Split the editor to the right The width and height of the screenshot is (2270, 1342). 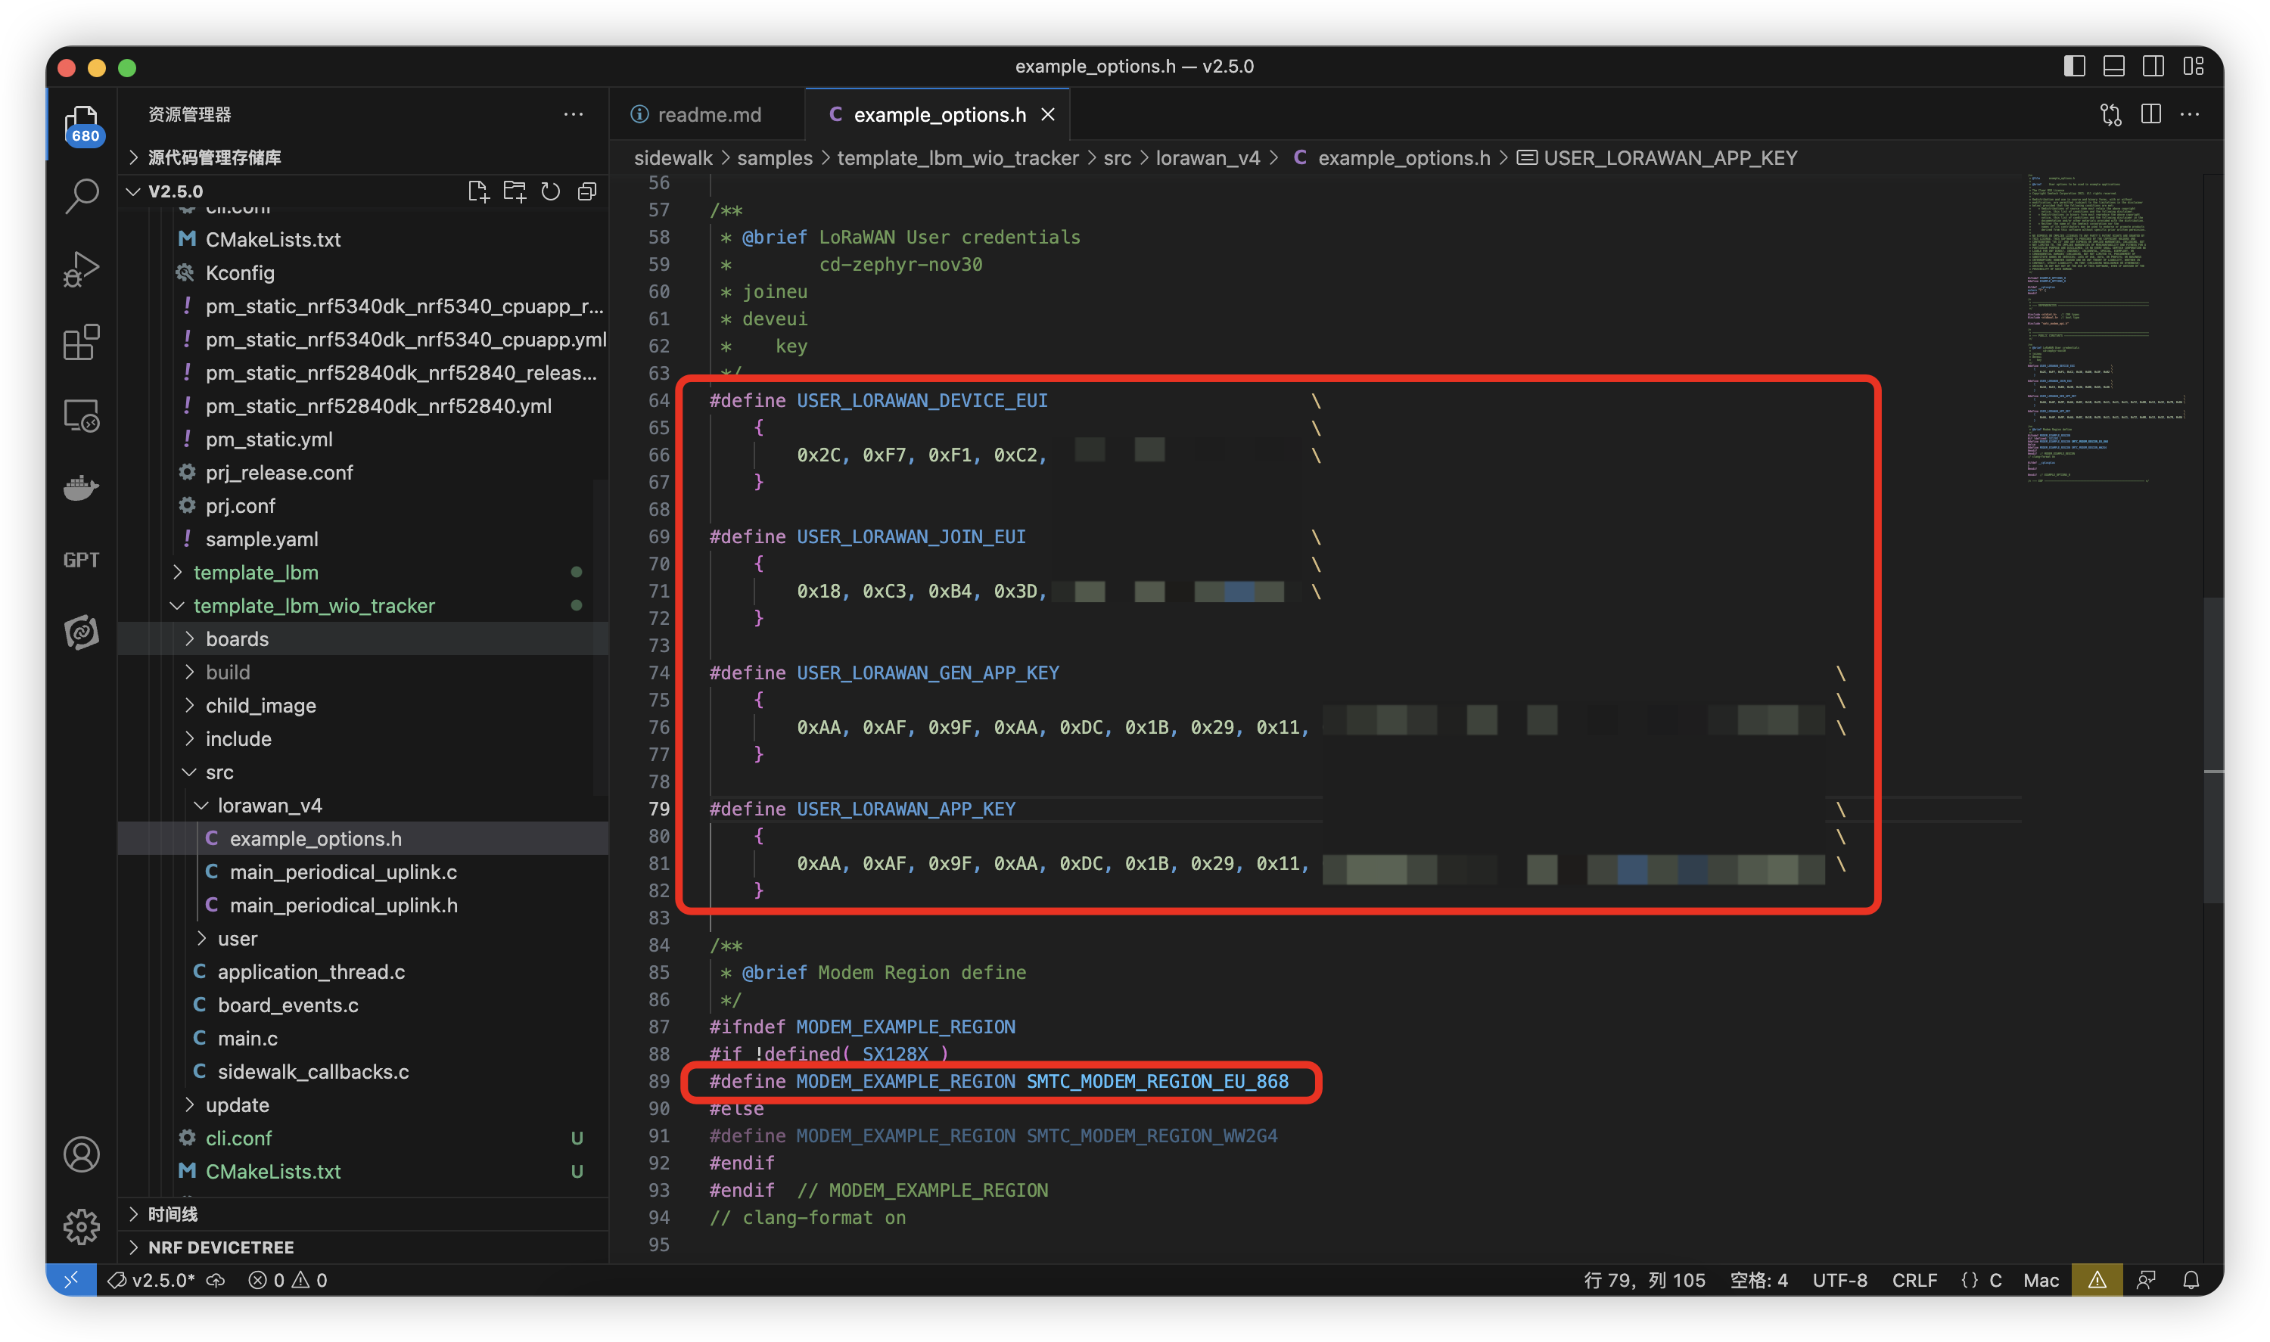[2150, 114]
